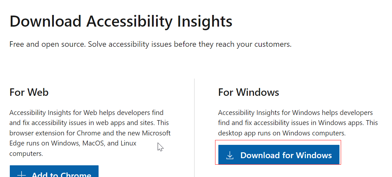Click the Download for Windows button
The image size is (392, 177).
pyautogui.click(x=279, y=155)
